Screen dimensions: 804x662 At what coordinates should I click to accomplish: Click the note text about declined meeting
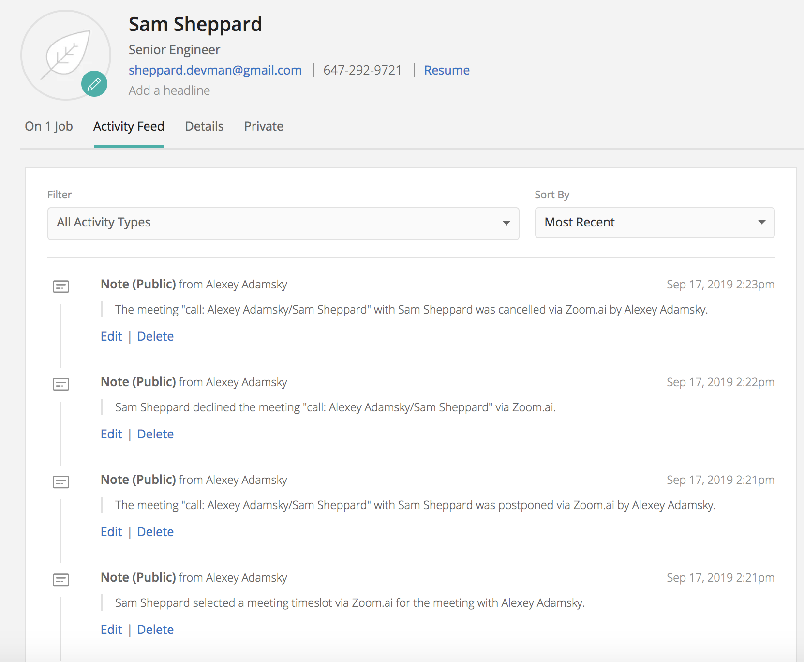pyautogui.click(x=335, y=407)
